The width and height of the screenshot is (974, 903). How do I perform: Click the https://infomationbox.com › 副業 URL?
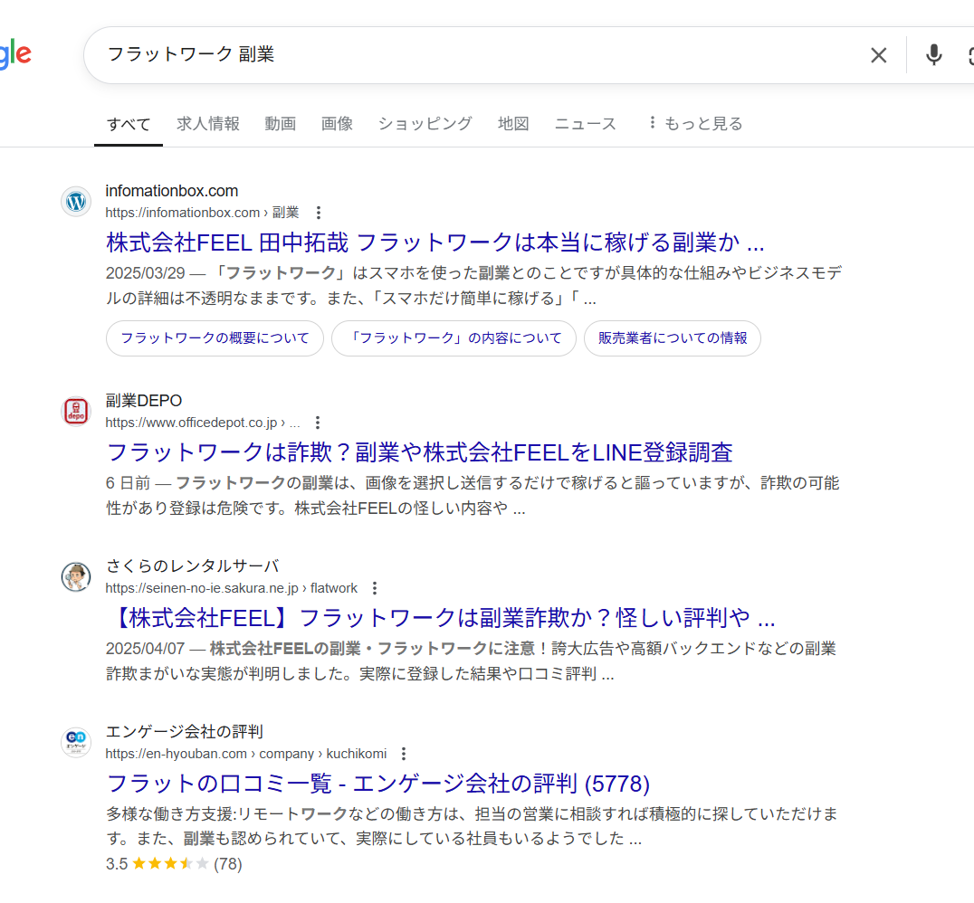202,213
